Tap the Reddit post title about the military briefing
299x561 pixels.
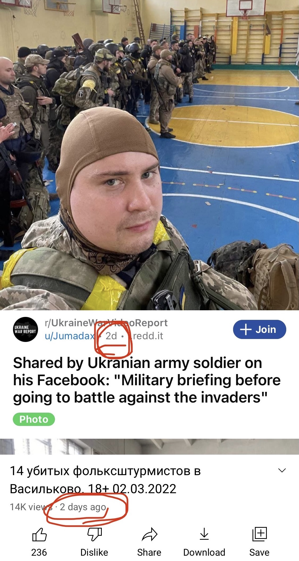point(147,380)
